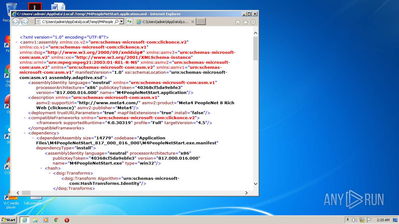Click Internet Explorer taskbar button
The height and width of the screenshot is (224, 399).
tap(25, 220)
